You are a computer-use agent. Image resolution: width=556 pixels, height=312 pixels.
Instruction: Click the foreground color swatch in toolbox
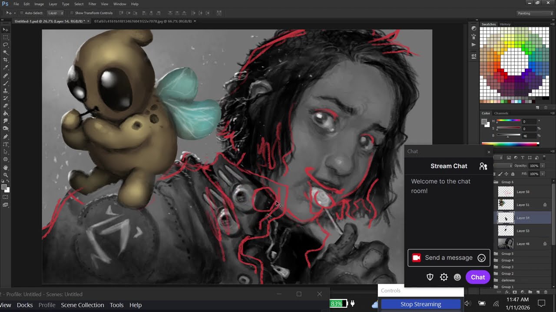4,187
